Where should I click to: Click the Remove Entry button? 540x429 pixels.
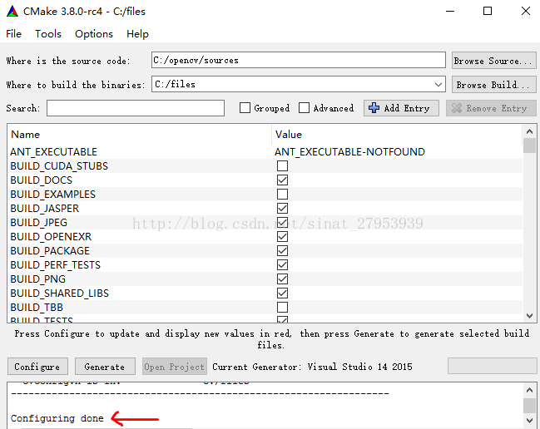click(x=491, y=108)
